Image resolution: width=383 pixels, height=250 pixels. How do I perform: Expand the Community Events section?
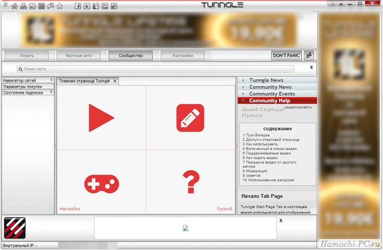point(277,94)
